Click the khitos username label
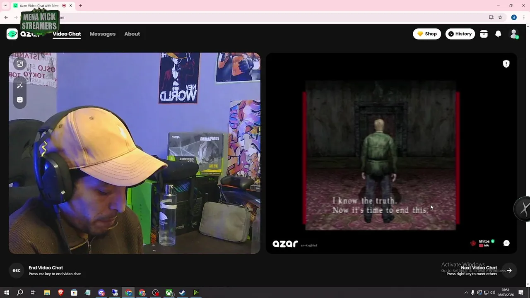The width and height of the screenshot is (530, 298). point(484,241)
